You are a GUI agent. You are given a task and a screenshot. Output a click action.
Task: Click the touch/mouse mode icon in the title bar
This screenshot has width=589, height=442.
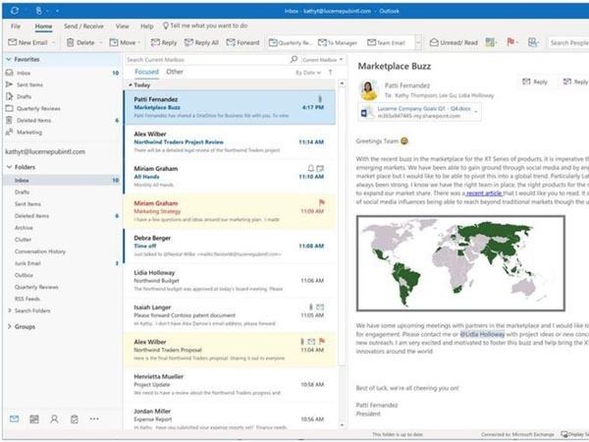click(38, 11)
